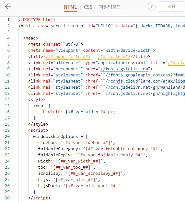Click the :root selector line
The height and width of the screenshot is (202, 185).
42,106
